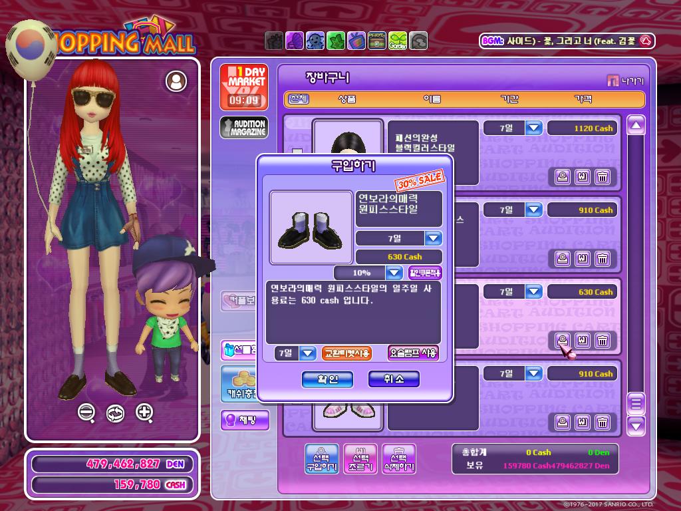This screenshot has height=511, width=681.
Task: Expand the 10% coupon dropdown
Action: pos(394,273)
